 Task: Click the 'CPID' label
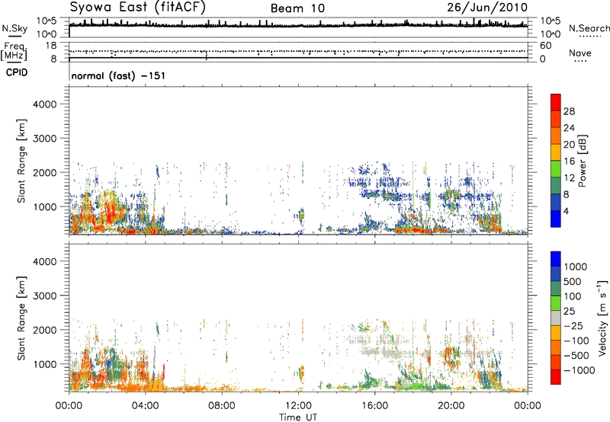(x=17, y=72)
